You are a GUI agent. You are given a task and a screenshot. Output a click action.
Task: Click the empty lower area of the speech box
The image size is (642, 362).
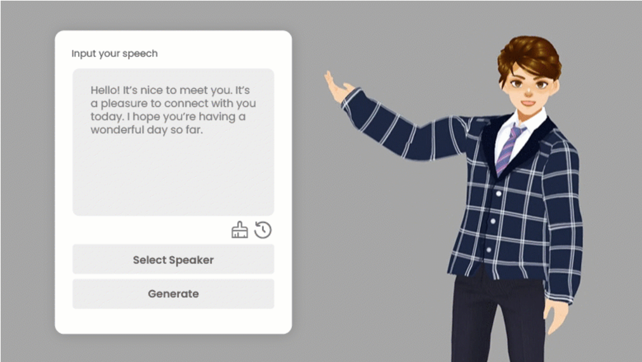click(173, 176)
